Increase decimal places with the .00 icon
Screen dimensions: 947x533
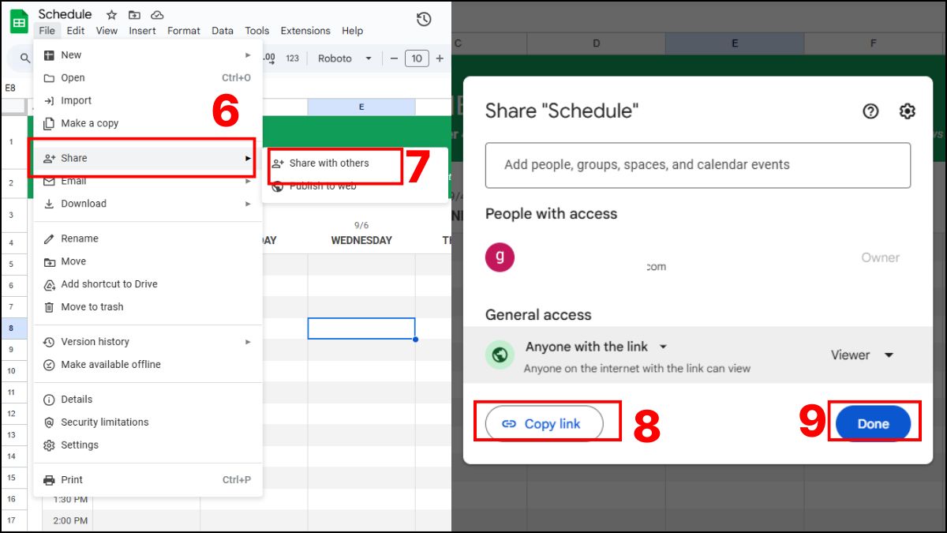point(268,58)
